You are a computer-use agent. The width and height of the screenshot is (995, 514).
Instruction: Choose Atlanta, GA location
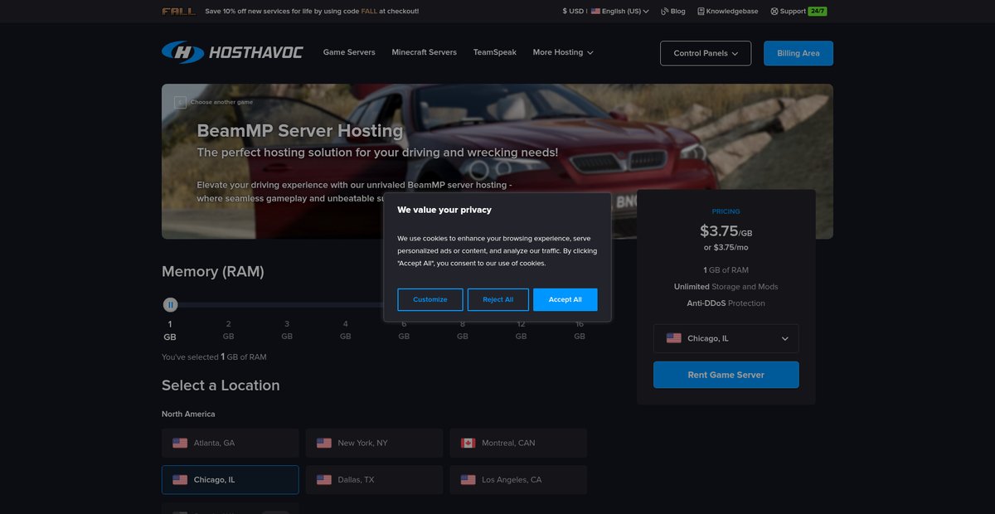pos(231,443)
